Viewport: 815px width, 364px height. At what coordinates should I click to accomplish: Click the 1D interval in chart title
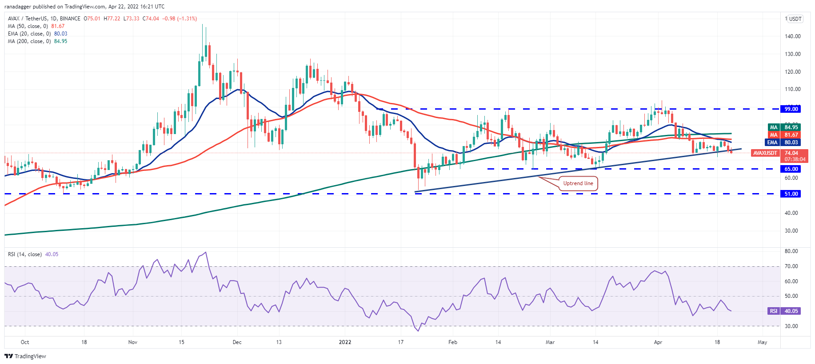tap(53, 19)
